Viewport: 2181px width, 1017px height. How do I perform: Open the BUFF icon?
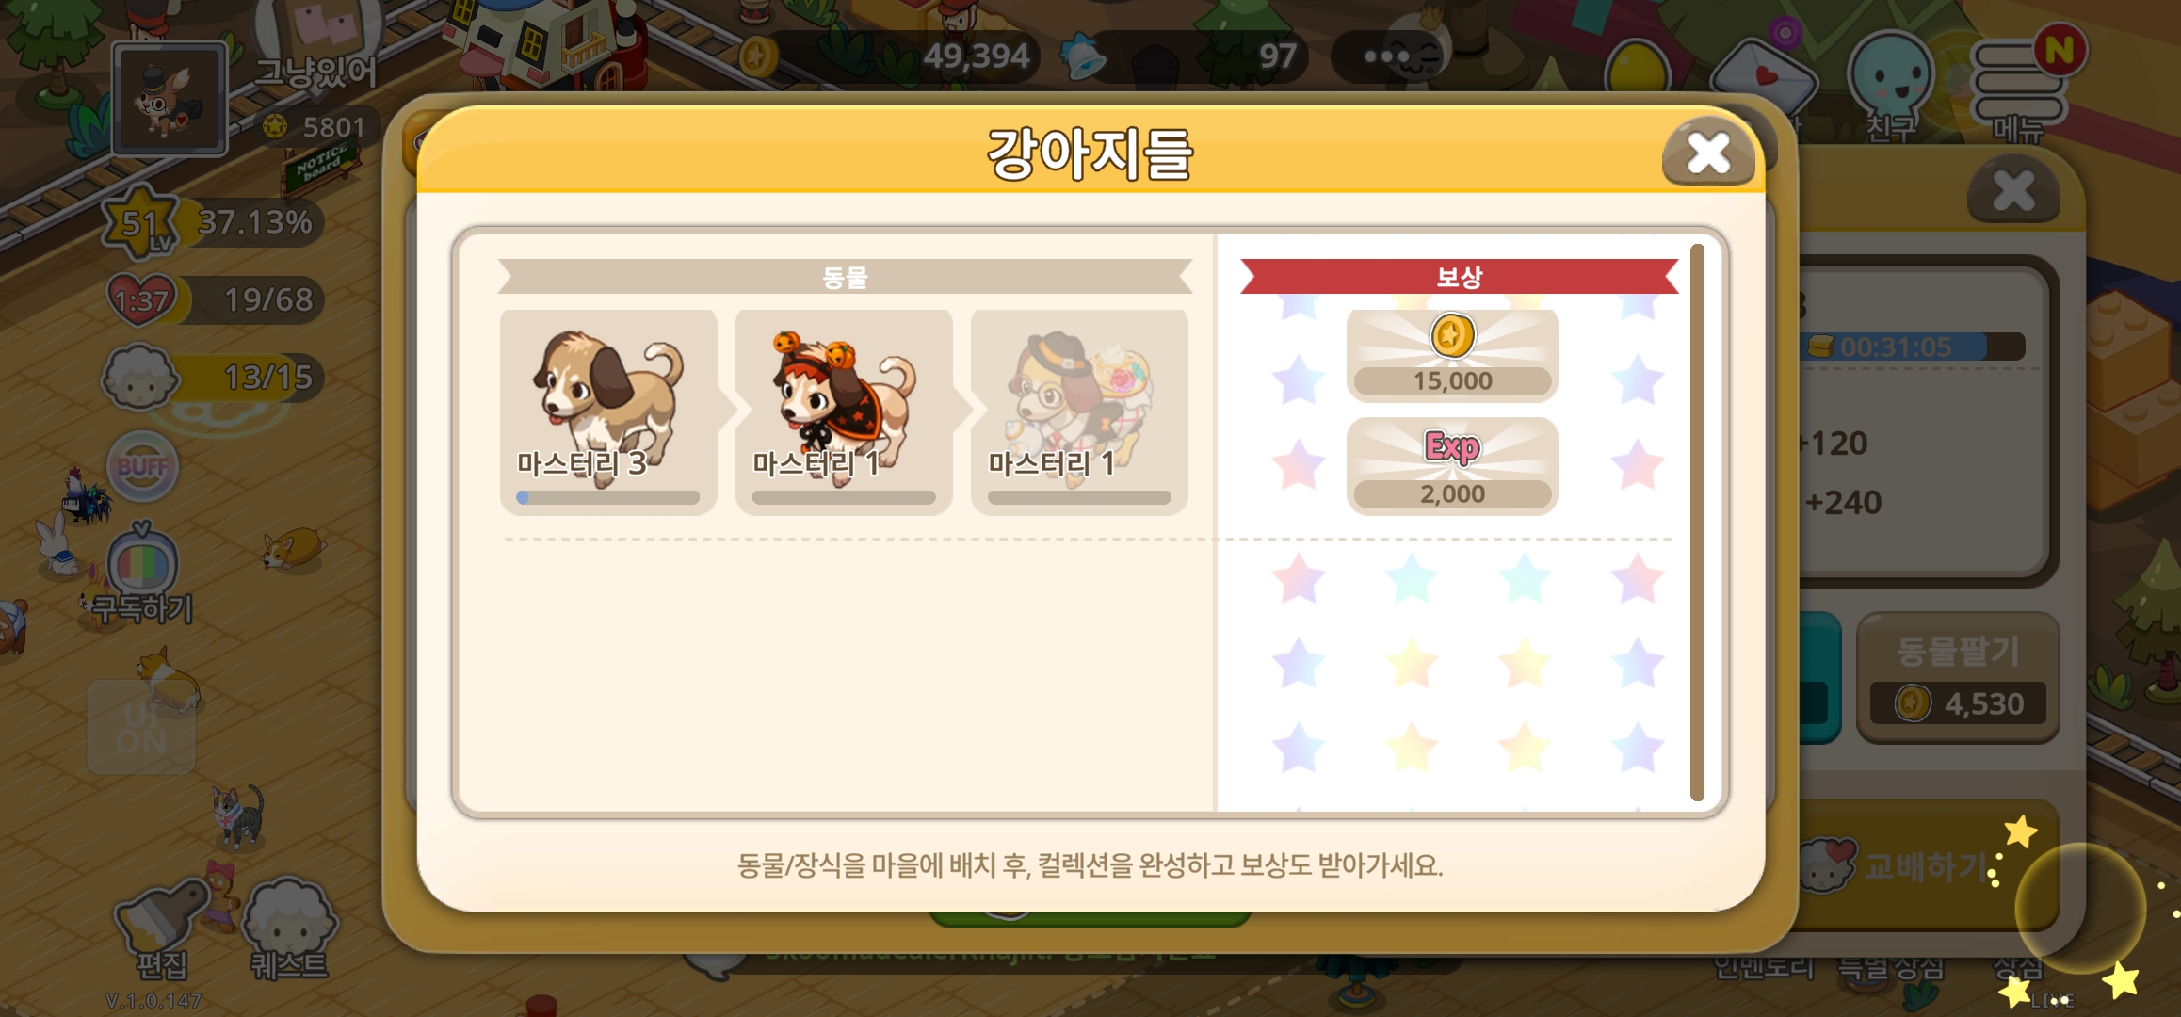[142, 467]
